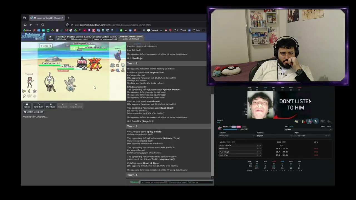Select the fourth team Pokémon icon in calc
The width and height of the screenshot is (356, 200).
point(316,121)
